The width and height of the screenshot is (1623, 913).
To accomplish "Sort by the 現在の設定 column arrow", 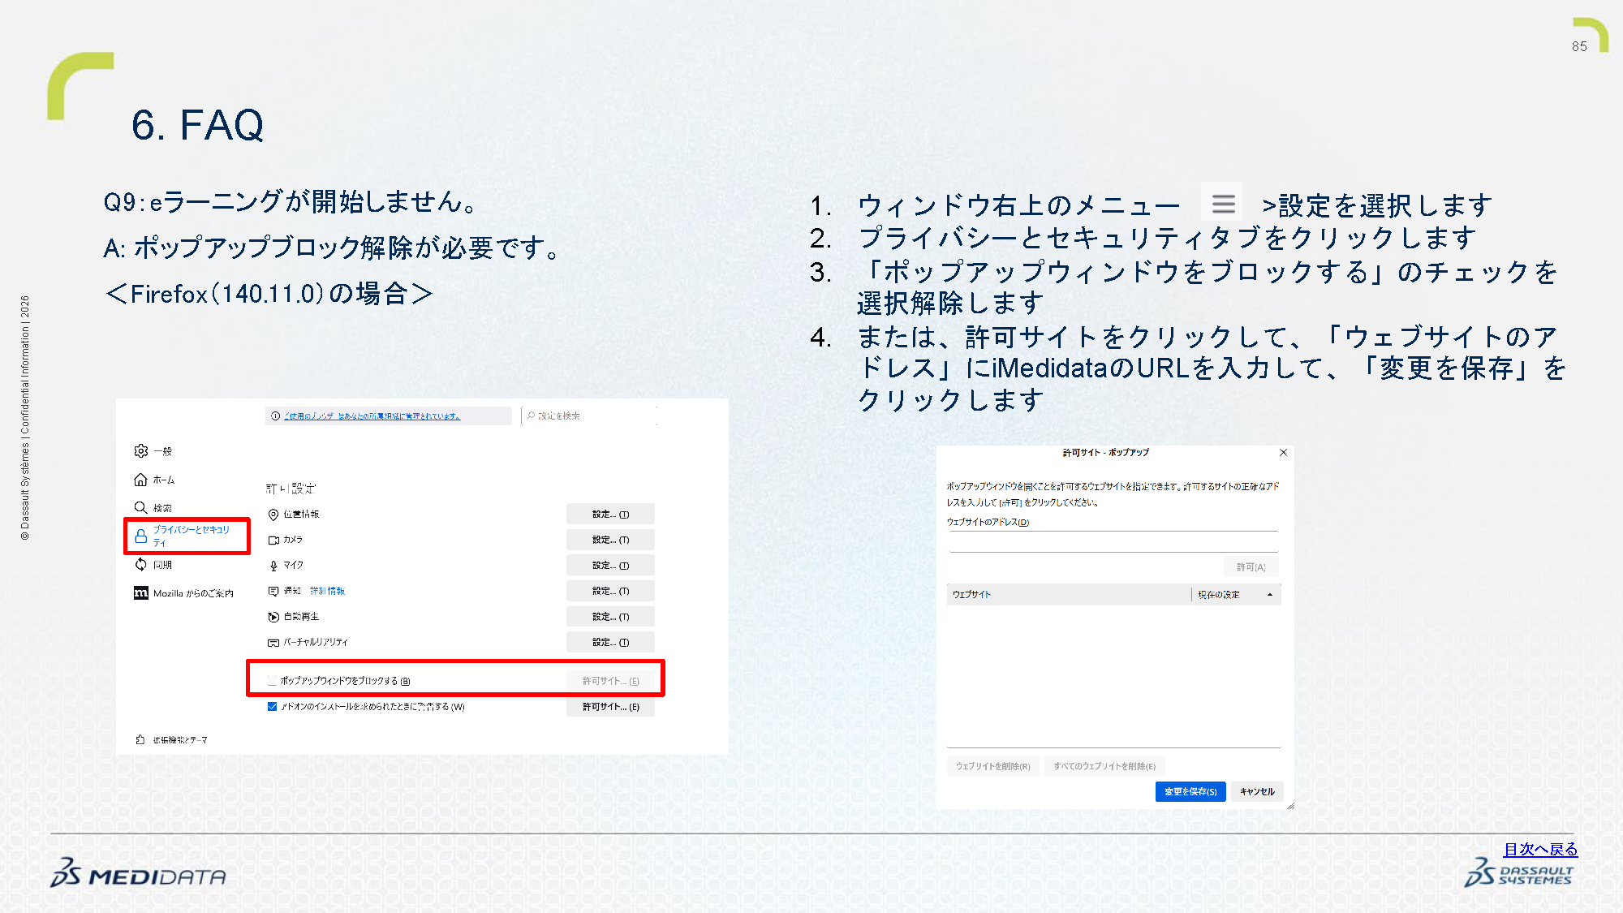I will (1270, 595).
